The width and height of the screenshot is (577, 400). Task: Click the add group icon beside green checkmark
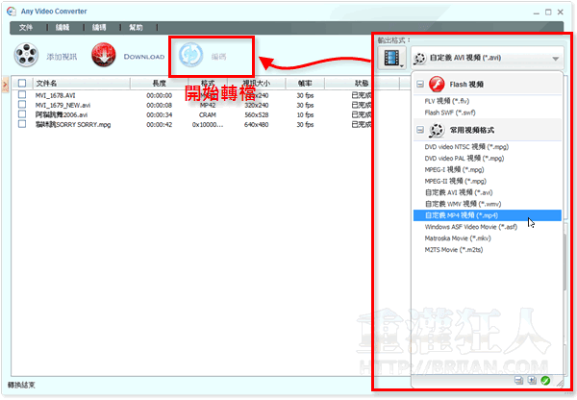[532, 381]
